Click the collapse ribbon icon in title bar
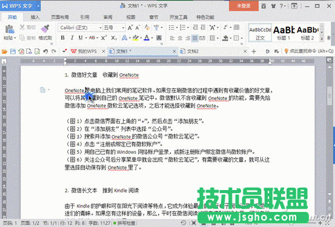Viewport: 335px width, 227px height. pyautogui.click(x=294, y=6)
